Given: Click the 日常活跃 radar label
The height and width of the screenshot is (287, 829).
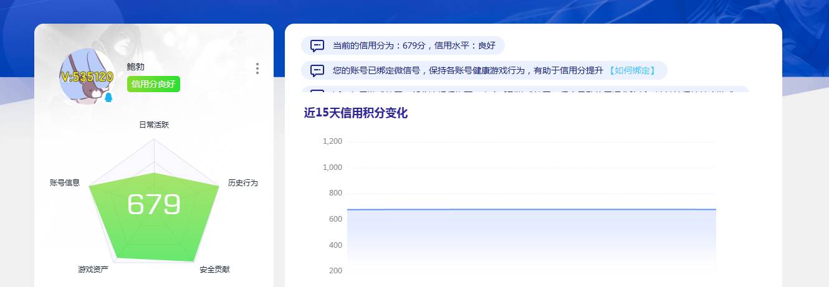Looking at the screenshot, I should point(154,125).
